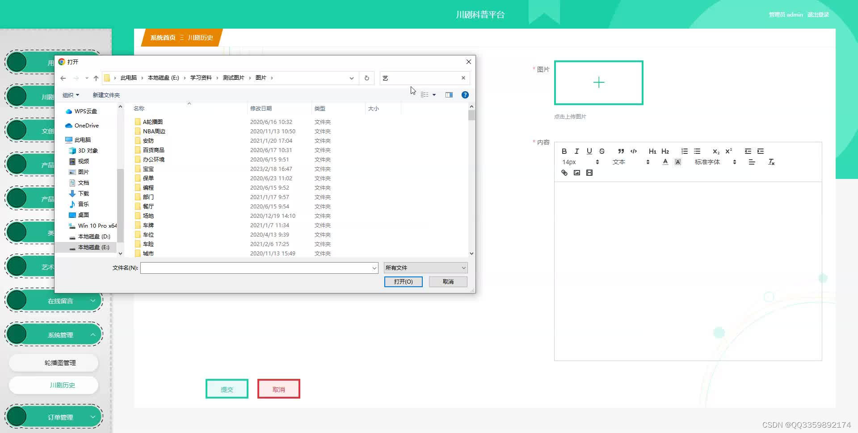Insert ordered list in editor
Image resolution: width=858 pixels, height=433 pixels.
[x=684, y=151]
